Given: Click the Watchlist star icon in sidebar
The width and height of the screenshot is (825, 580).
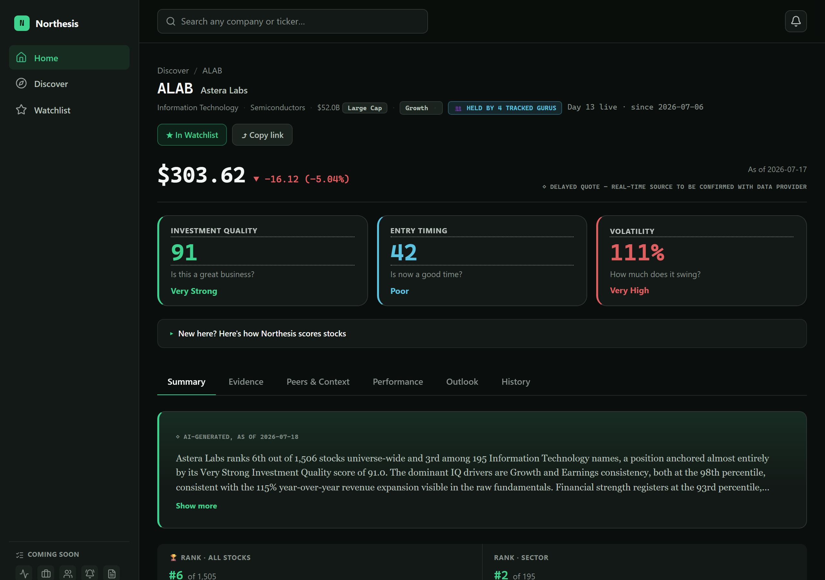Looking at the screenshot, I should click(x=21, y=110).
